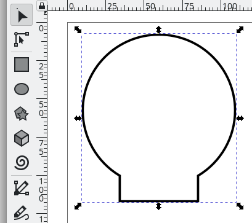Click the right-middle horizontal scale handle
The image size is (252, 223).
240,118
